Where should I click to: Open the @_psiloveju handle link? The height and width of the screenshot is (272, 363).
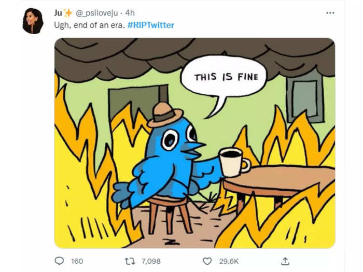(97, 13)
